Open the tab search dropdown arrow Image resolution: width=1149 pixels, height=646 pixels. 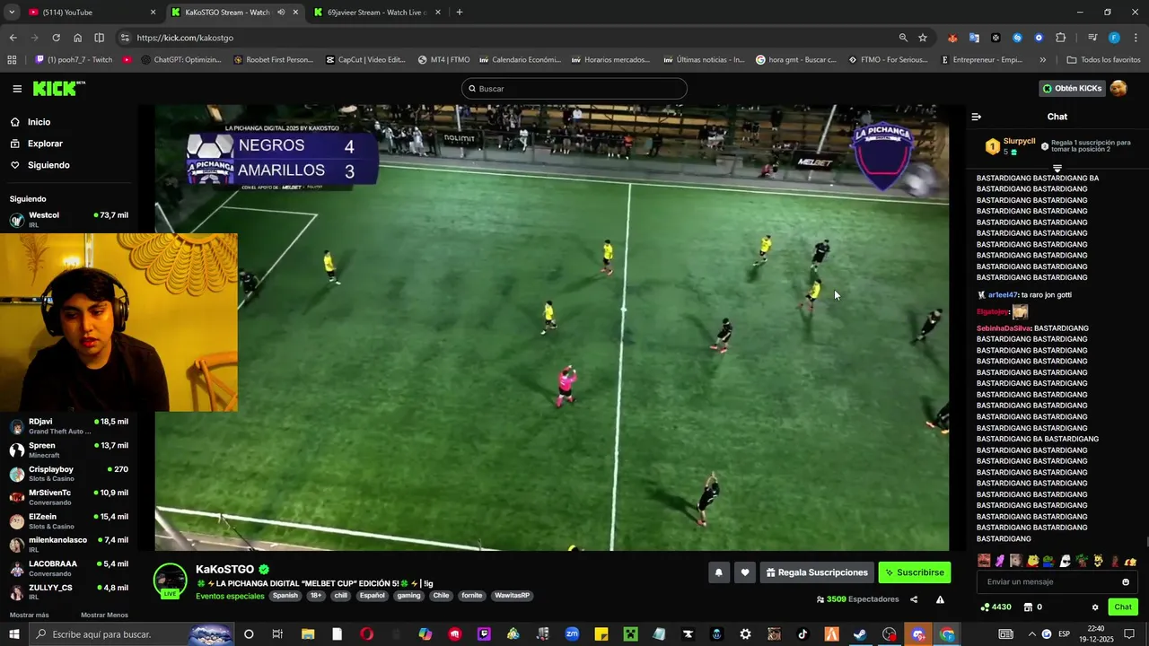[12, 13]
